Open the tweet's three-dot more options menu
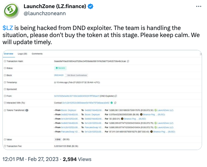The height and width of the screenshot is (167, 207). tap(199, 6)
